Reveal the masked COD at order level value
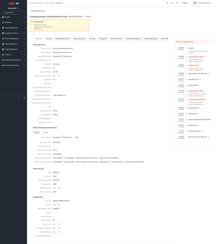The image size is (216, 244). [x=59, y=76]
